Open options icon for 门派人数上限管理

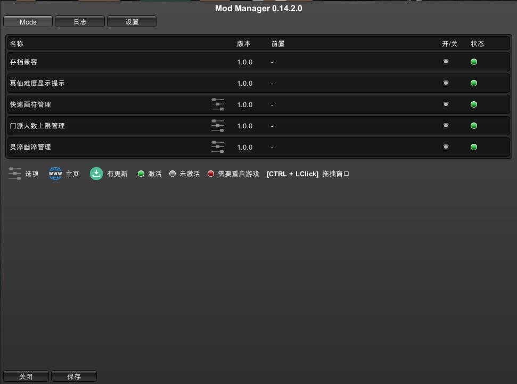coord(218,126)
